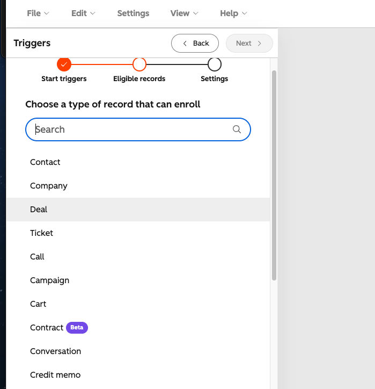This screenshot has width=375, height=389.
Task: Click the Eligible records step circle
Action: (139, 64)
